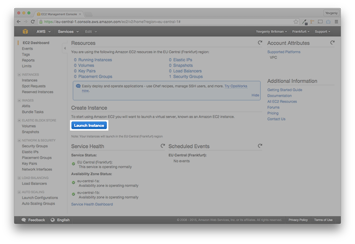Bookmark this page with star icon

coord(296,22)
